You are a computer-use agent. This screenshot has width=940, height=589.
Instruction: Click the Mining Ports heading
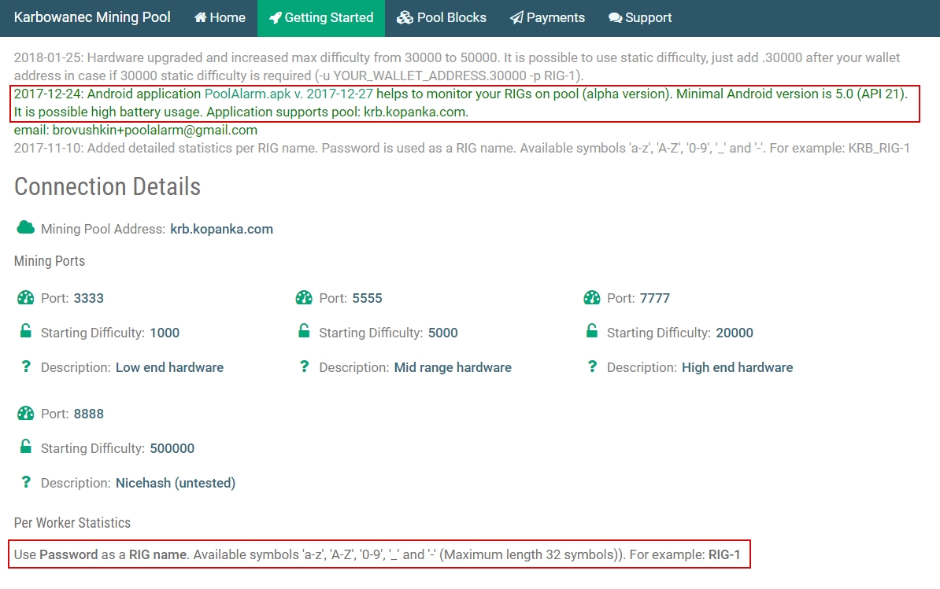(49, 261)
